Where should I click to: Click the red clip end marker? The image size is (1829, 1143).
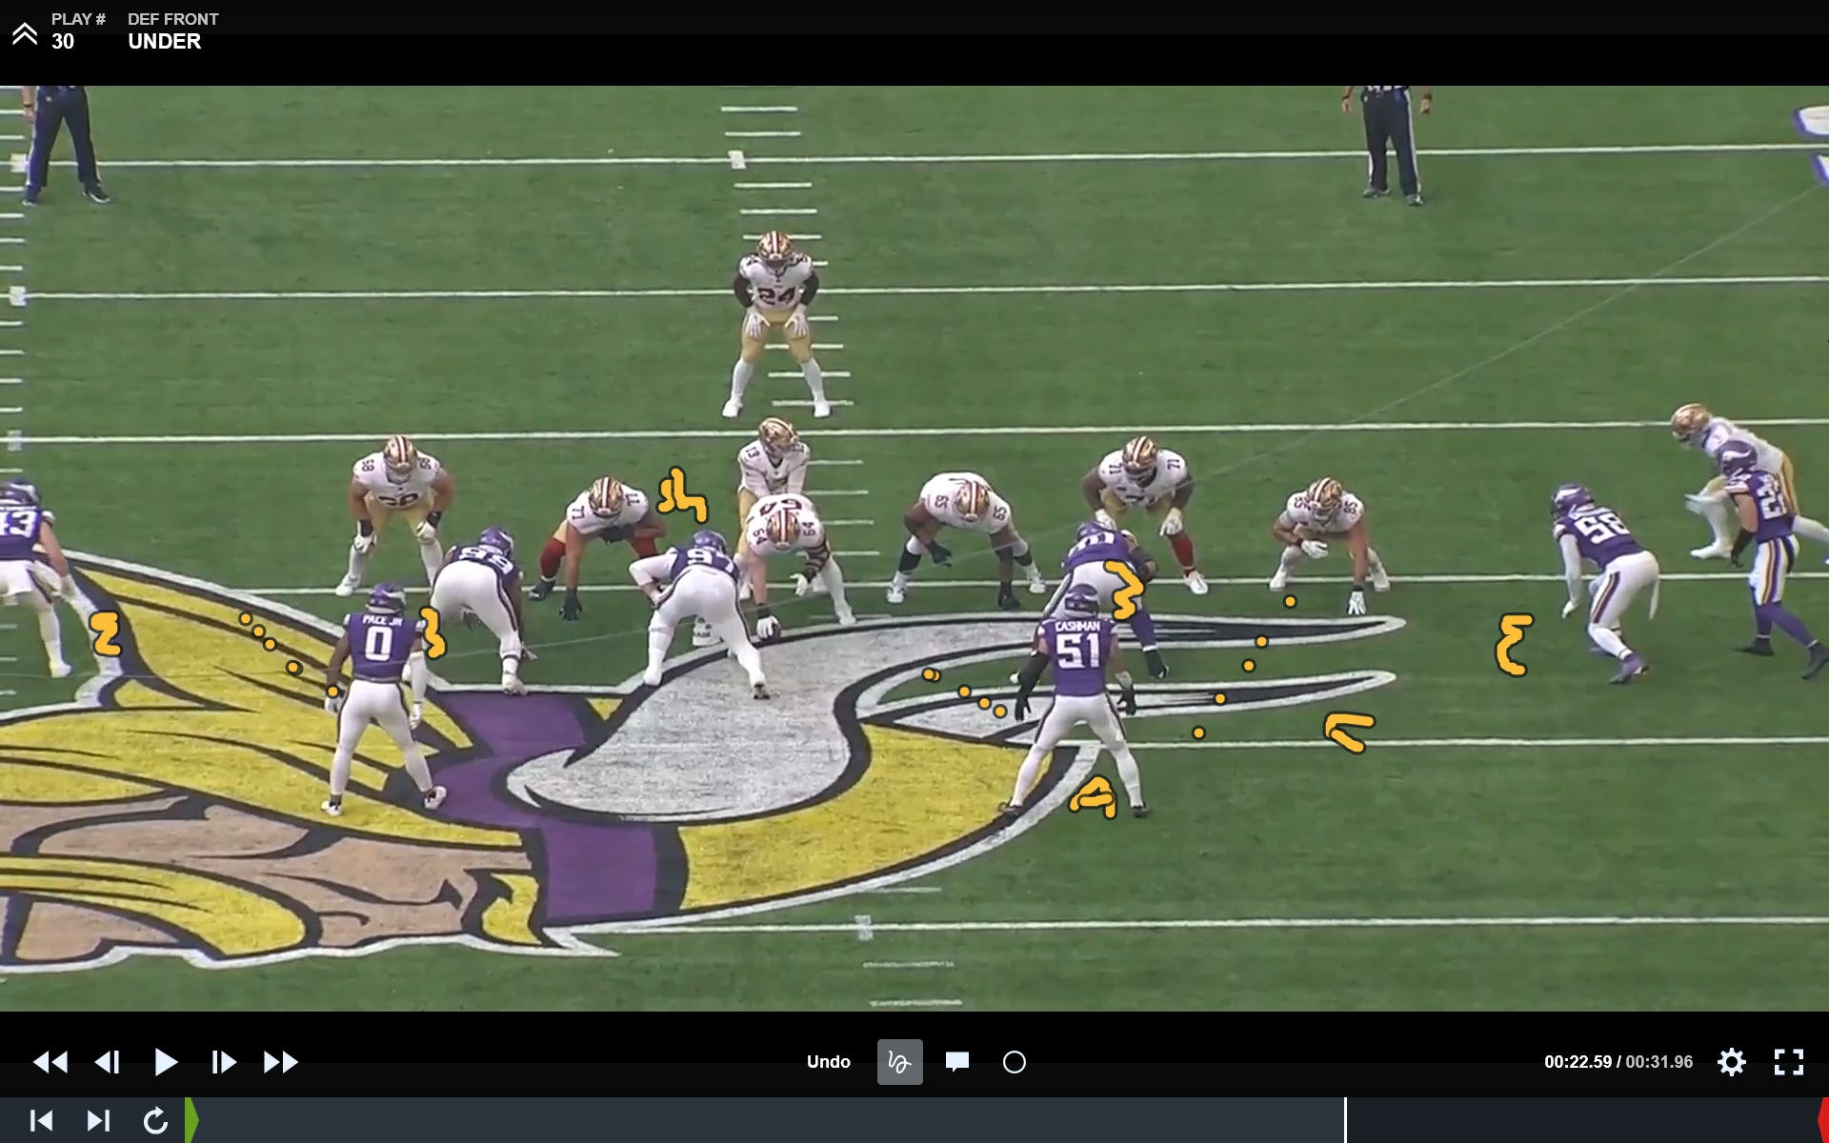click(x=1823, y=1120)
